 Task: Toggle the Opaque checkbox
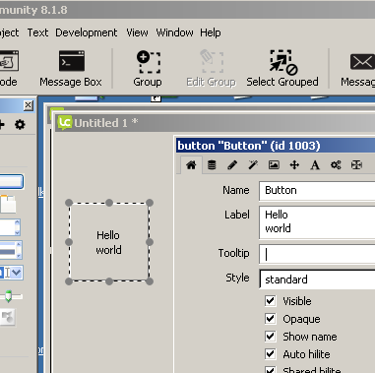coord(271,319)
